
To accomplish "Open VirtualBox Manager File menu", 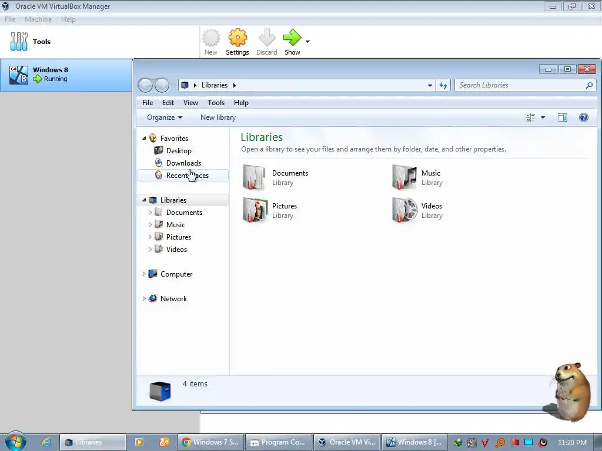I will [10, 19].
